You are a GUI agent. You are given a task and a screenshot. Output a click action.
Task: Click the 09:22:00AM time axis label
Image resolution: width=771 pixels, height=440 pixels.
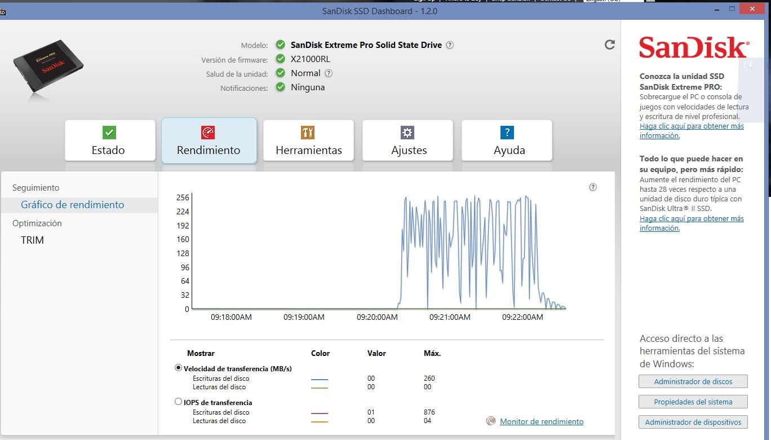click(x=522, y=317)
